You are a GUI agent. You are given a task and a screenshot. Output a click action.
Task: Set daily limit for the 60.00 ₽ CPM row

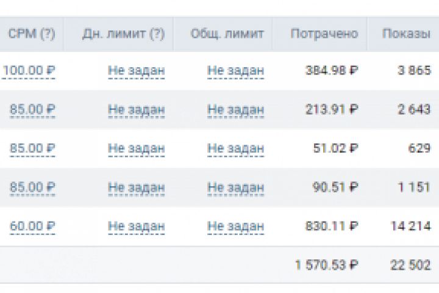(x=136, y=226)
